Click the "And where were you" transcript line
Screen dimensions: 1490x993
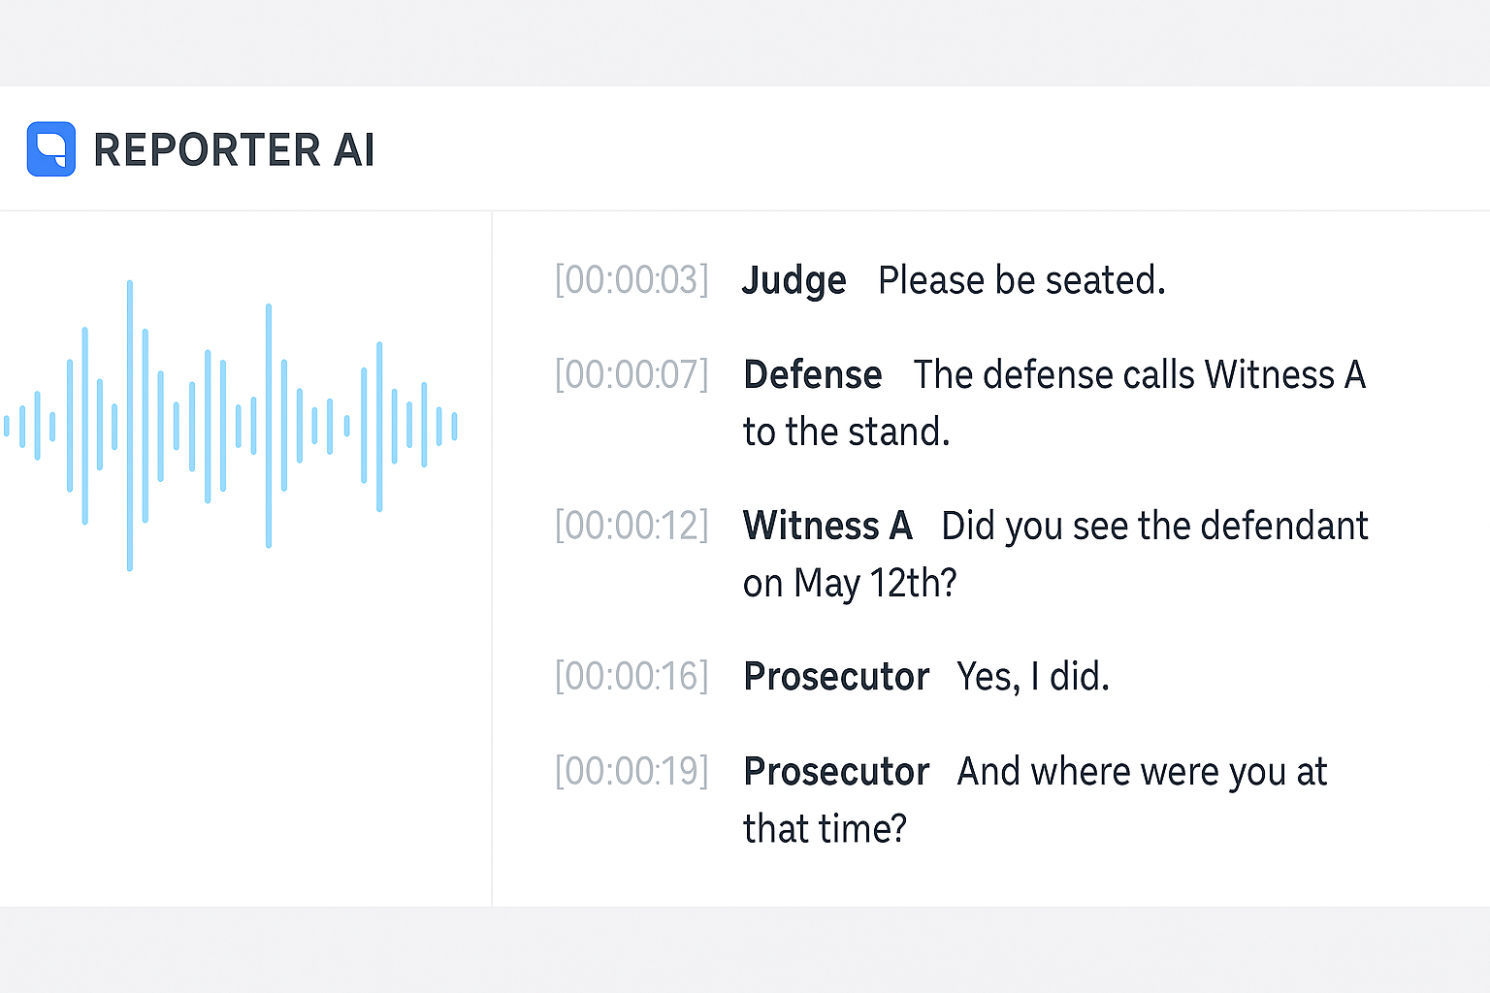click(x=1142, y=771)
